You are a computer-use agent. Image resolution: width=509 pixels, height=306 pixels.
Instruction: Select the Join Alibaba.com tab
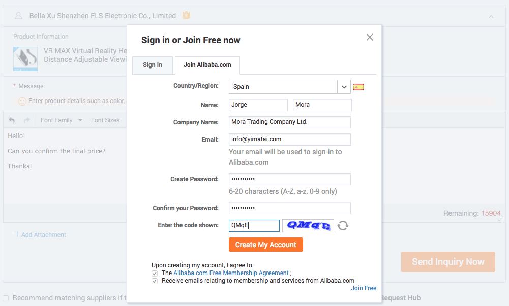coord(207,65)
